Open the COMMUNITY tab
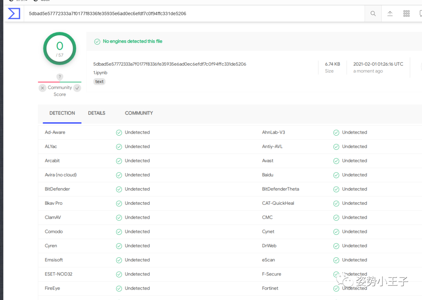 139,113
